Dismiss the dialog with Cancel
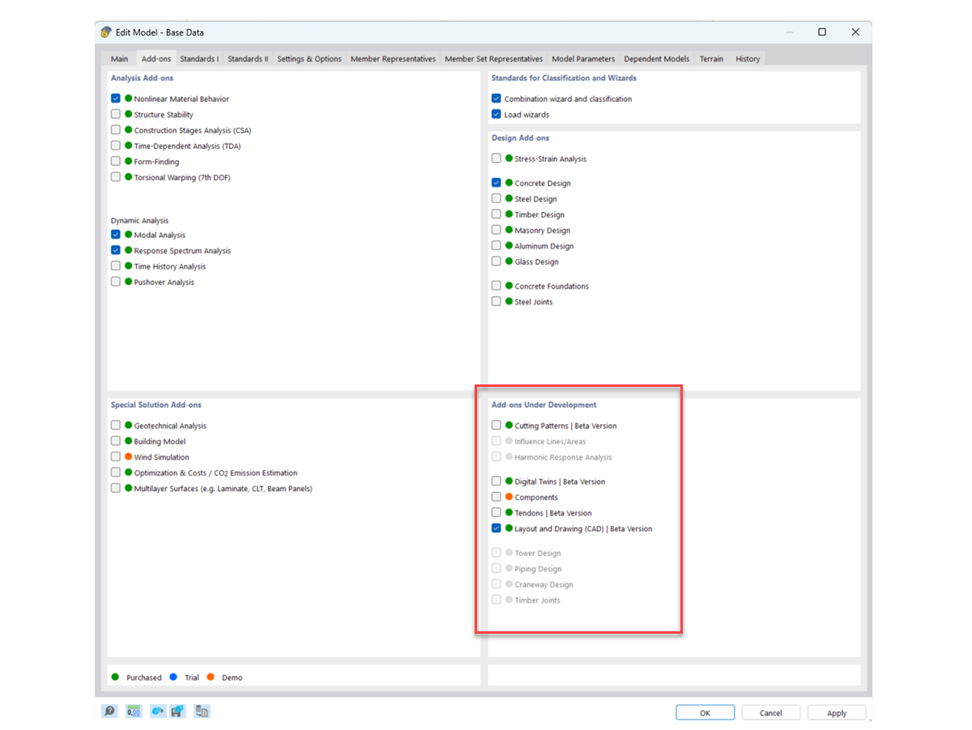 click(770, 712)
